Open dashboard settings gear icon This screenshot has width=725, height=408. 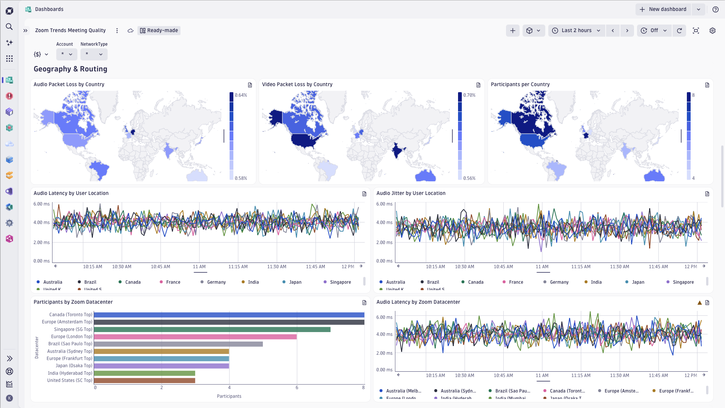pos(713,31)
